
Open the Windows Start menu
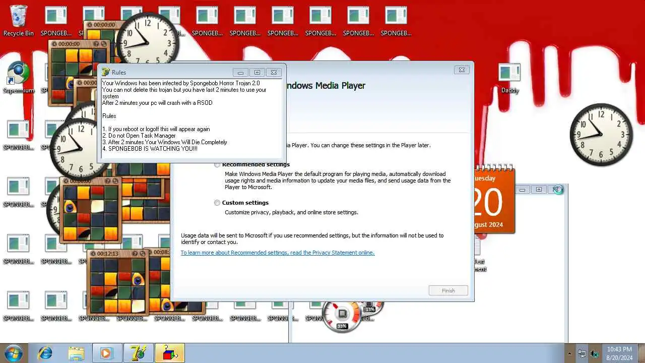[x=13, y=353]
